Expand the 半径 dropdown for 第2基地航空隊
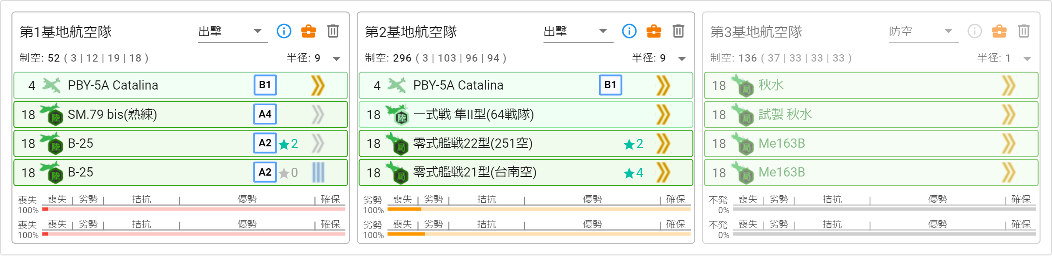This screenshot has height=256, width=1052. point(682,58)
